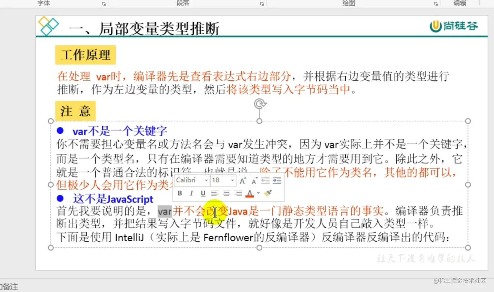
Task: Align text left in mini toolbar
Action: [215, 193]
